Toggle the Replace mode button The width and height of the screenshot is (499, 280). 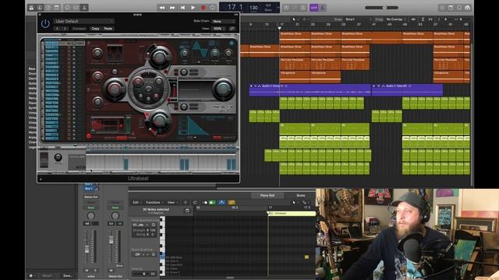(286, 8)
